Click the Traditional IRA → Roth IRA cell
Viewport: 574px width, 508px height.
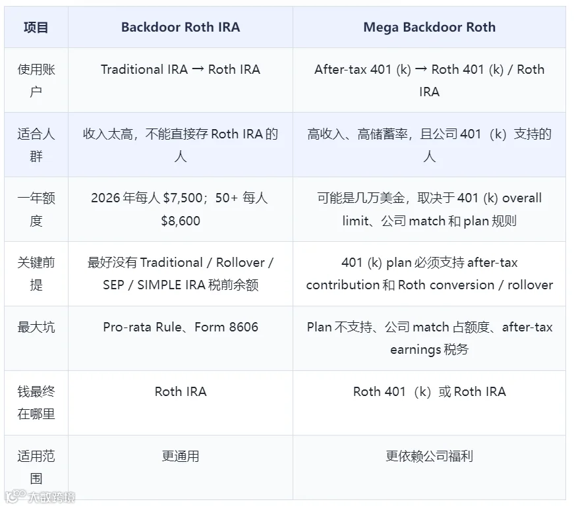coord(181,80)
